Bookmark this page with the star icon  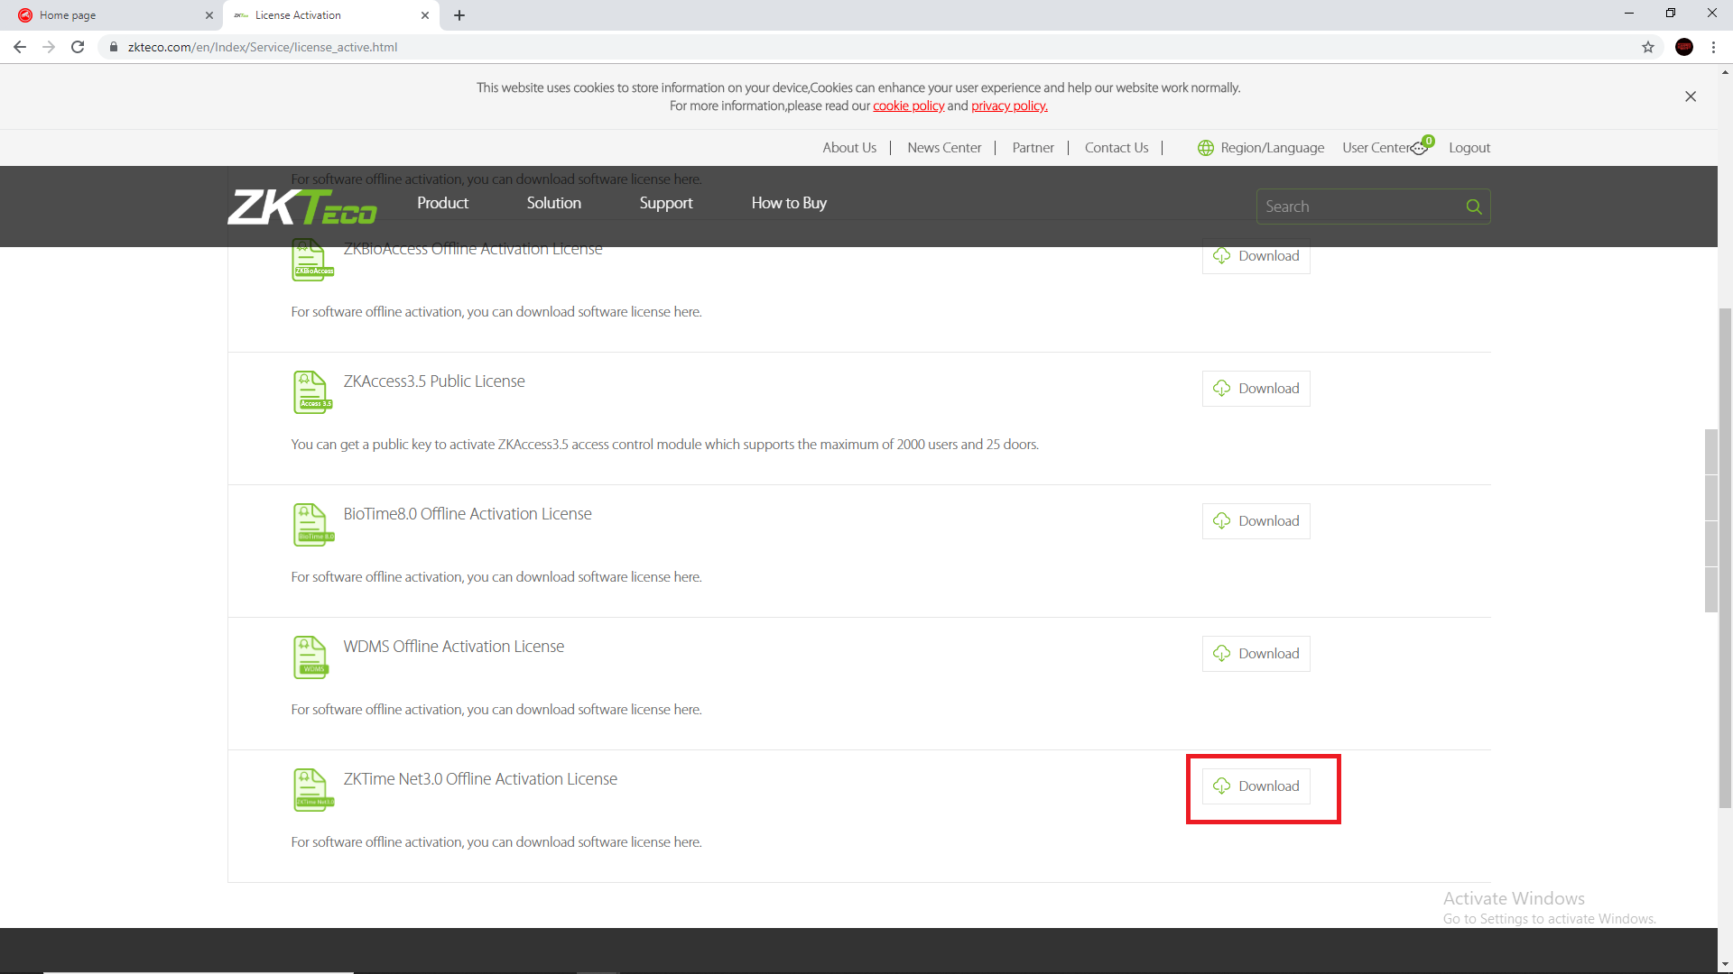[x=1647, y=47]
